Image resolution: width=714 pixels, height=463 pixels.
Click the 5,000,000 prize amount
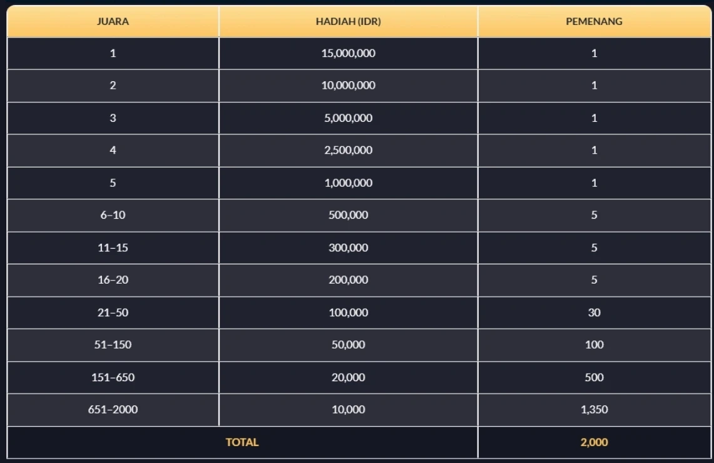(x=348, y=118)
